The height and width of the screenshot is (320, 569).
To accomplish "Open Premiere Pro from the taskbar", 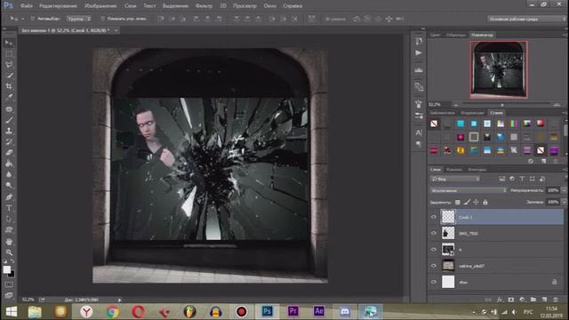I will pos(293,311).
